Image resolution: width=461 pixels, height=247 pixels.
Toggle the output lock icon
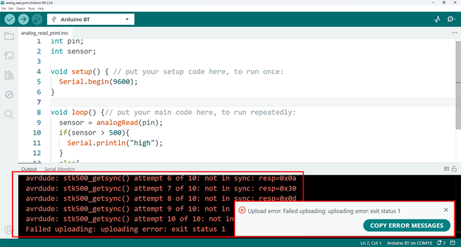[x=454, y=169]
